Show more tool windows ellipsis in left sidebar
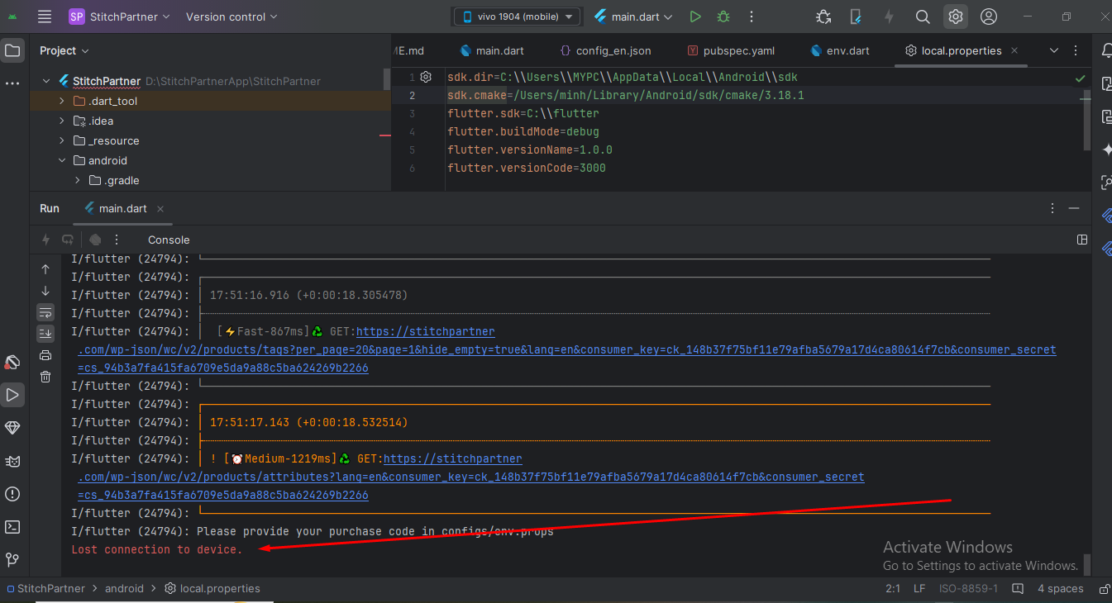The width and height of the screenshot is (1112, 603). pos(12,83)
